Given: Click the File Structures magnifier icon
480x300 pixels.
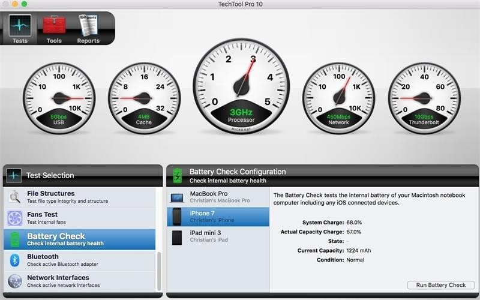Looking at the screenshot, I should coord(14,197).
